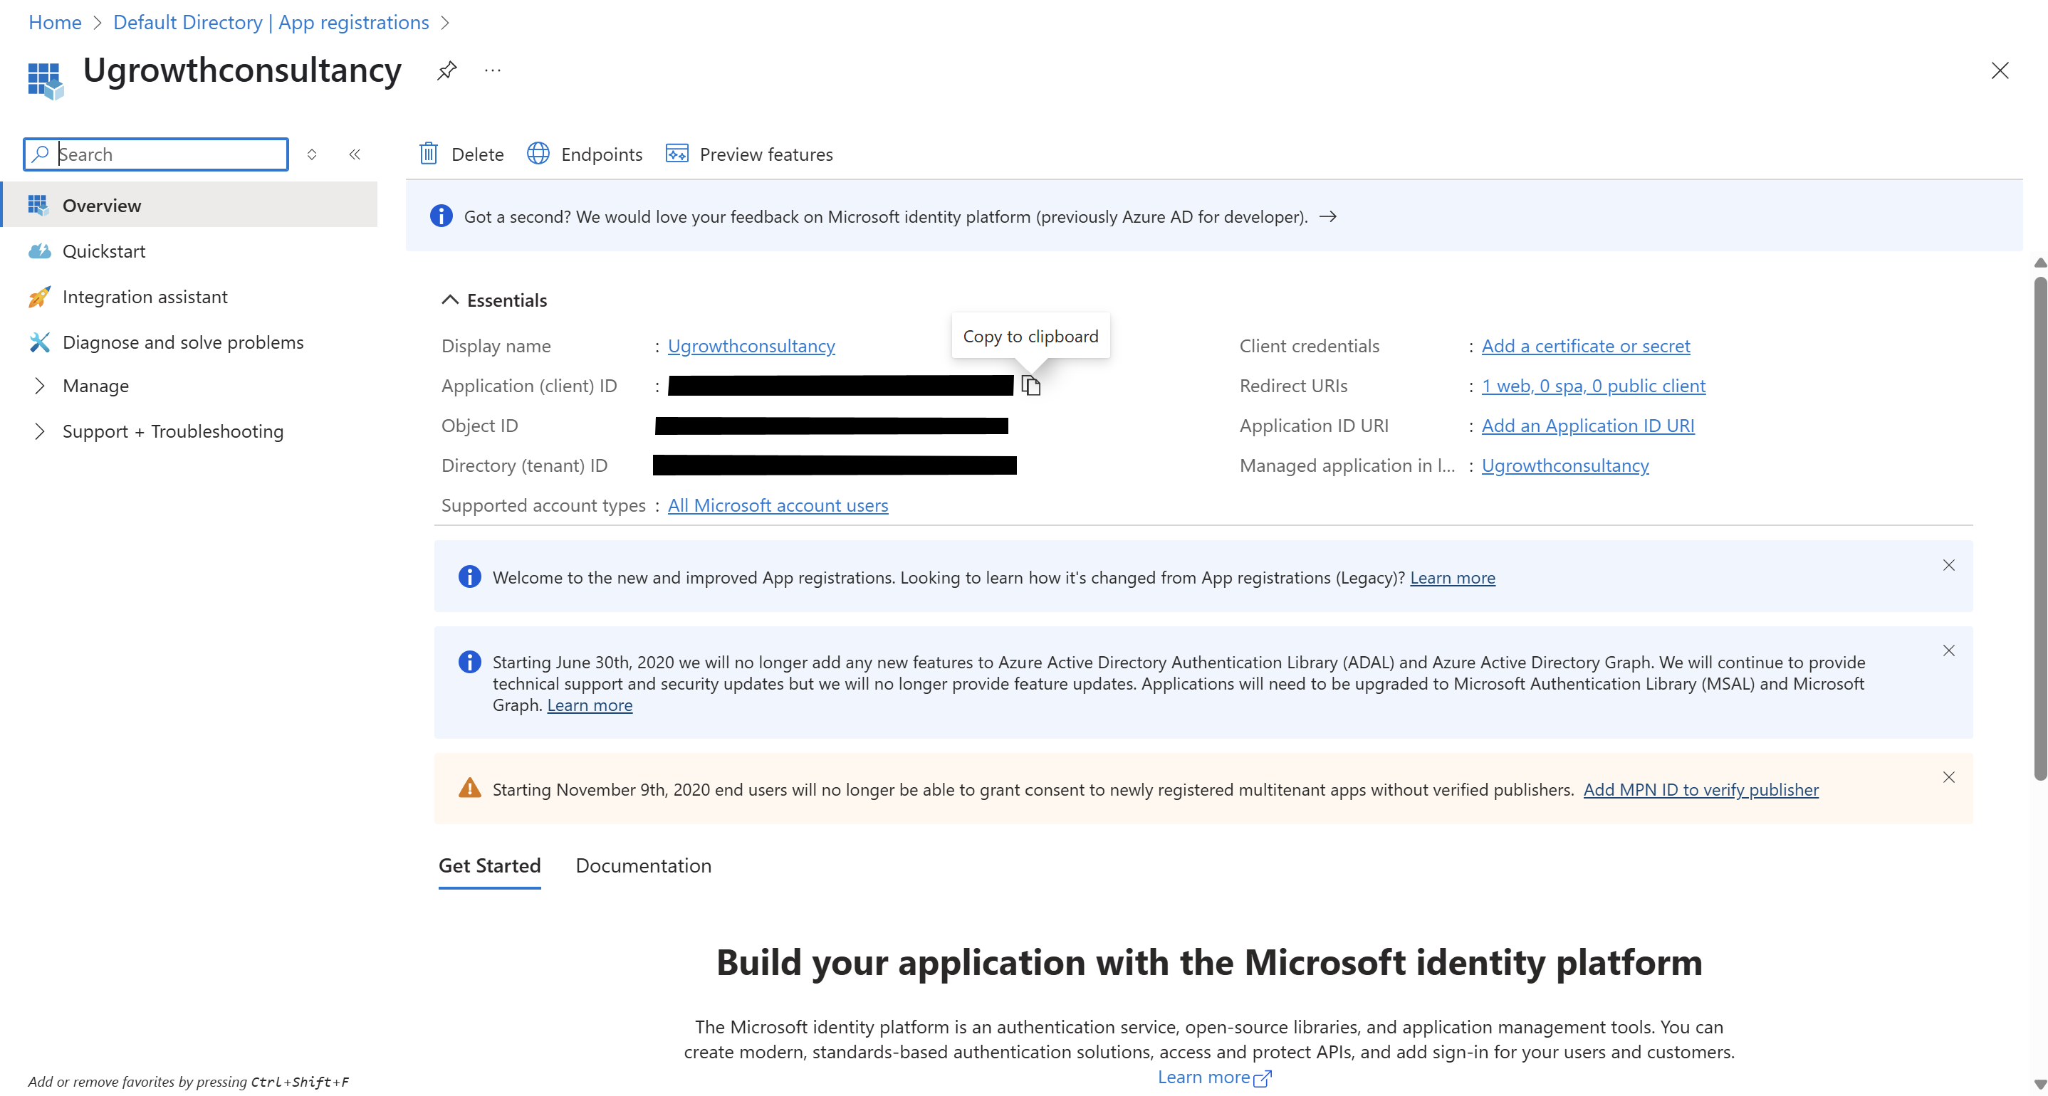
Task: Collapse the Essentials section
Action: [x=450, y=300]
